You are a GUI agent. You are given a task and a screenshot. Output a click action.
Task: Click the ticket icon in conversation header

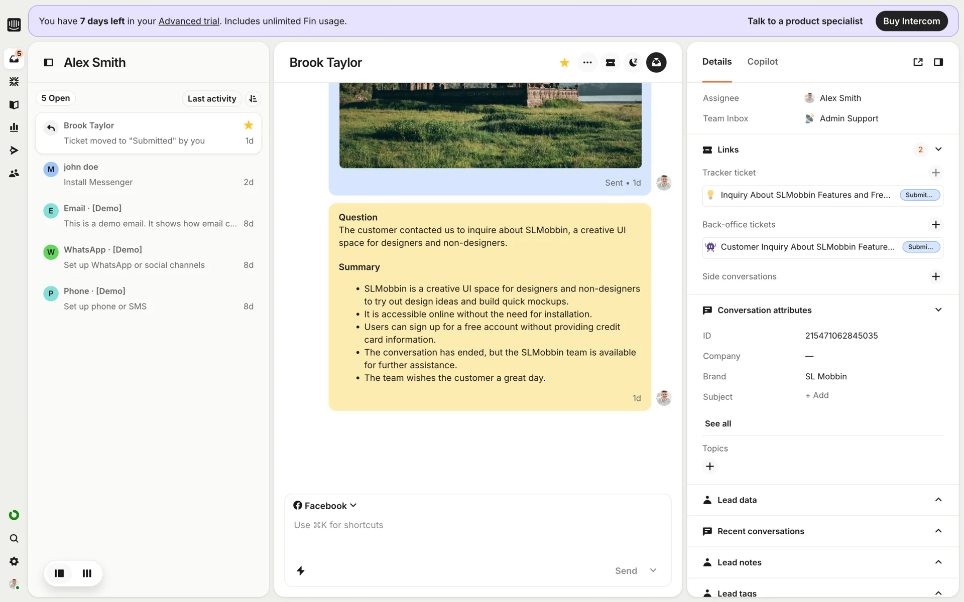(610, 63)
